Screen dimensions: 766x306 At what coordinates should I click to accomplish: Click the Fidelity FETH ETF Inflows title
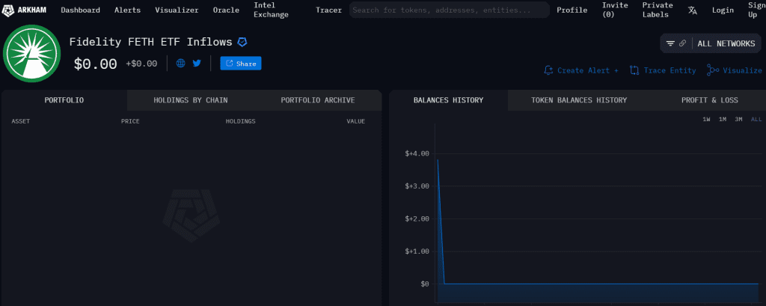[150, 42]
